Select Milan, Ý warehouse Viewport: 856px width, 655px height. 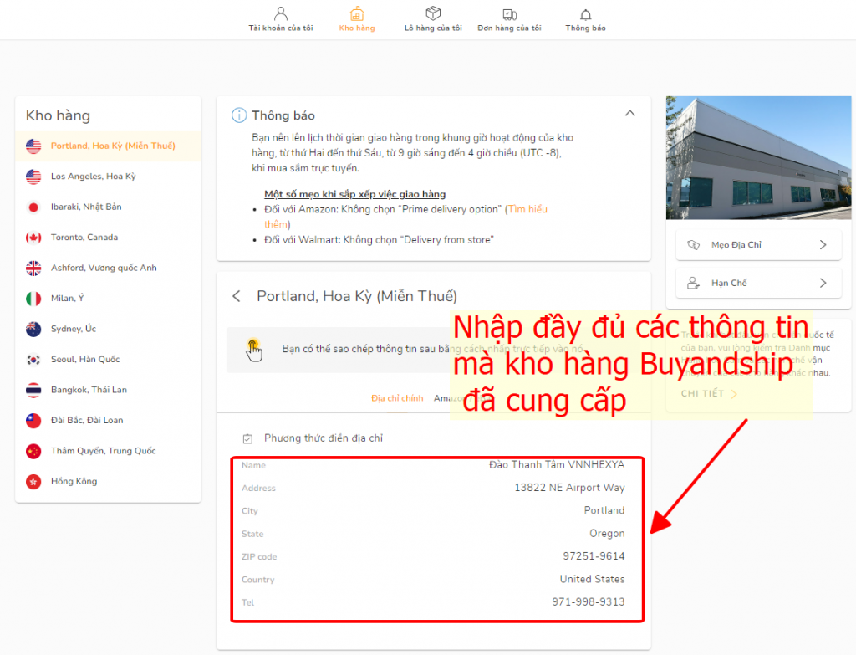(x=108, y=299)
